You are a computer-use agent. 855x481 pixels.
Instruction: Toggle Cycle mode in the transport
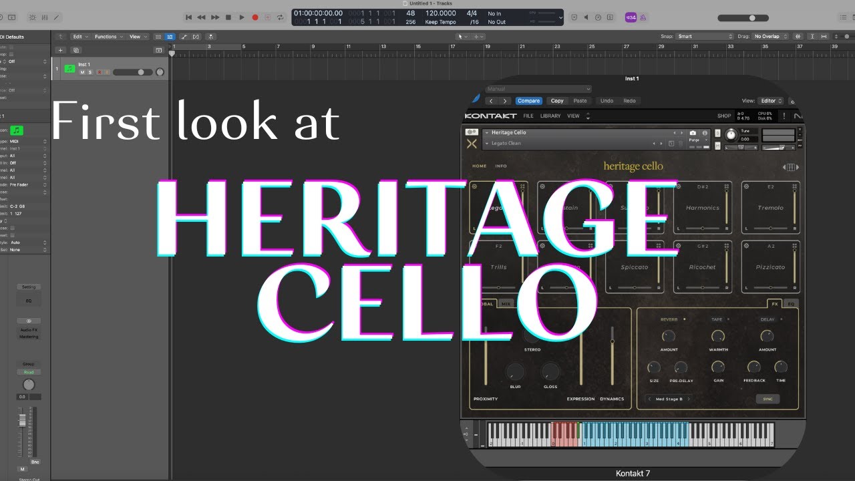pos(281,17)
